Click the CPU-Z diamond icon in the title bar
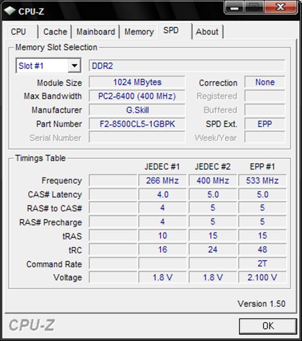 click(x=10, y=11)
